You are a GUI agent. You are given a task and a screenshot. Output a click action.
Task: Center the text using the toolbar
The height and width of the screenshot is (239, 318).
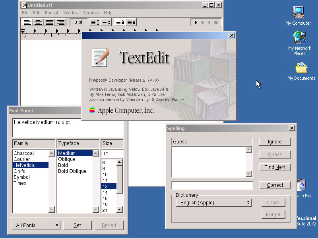pos(38,22)
